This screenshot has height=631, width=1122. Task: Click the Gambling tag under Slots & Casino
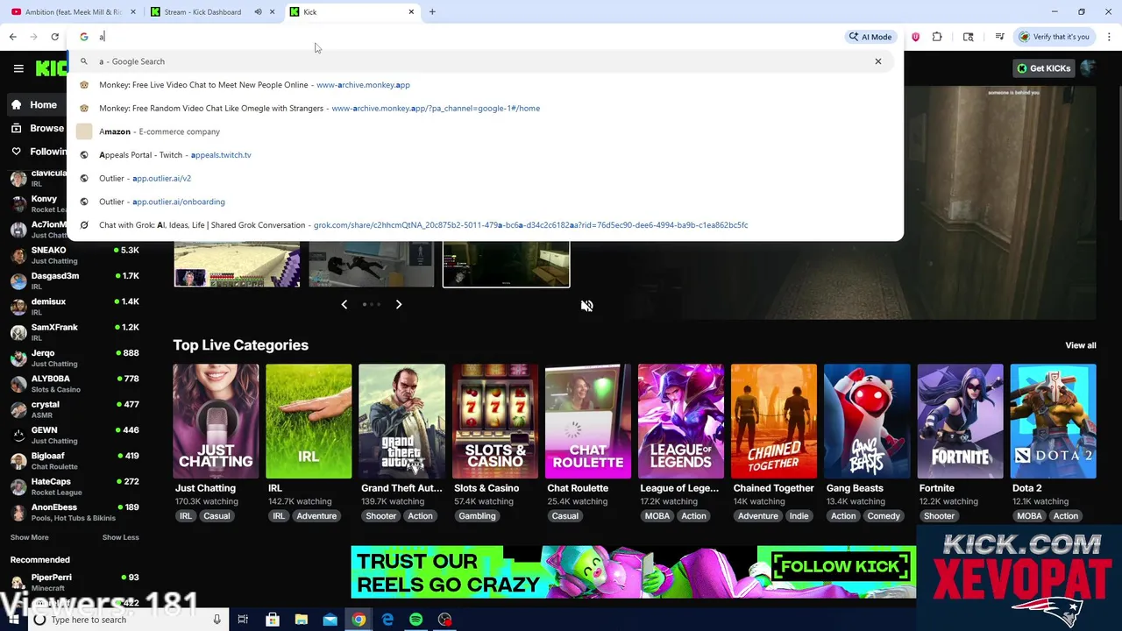pos(477,516)
